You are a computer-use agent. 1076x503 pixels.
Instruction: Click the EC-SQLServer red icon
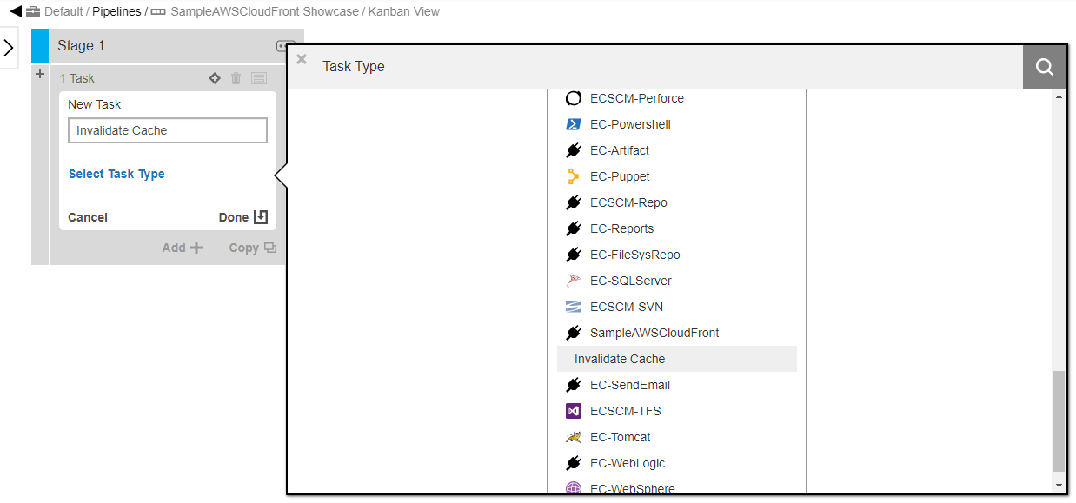[x=573, y=281]
